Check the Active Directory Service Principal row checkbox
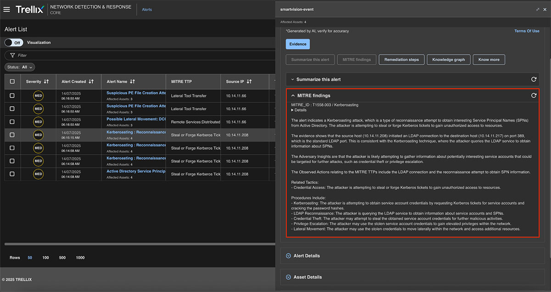The width and height of the screenshot is (551, 292). pos(12,174)
